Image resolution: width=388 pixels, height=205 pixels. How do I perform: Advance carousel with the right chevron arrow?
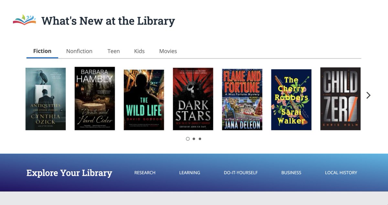[368, 95]
